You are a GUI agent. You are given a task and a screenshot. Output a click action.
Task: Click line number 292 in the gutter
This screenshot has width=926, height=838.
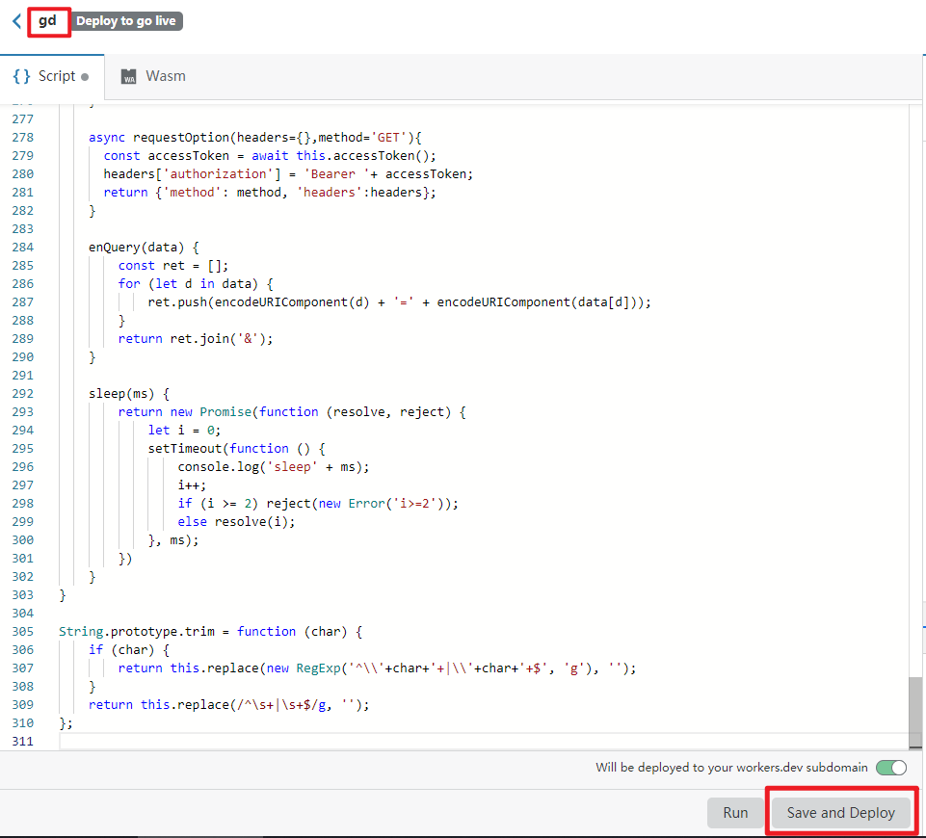click(x=22, y=394)
